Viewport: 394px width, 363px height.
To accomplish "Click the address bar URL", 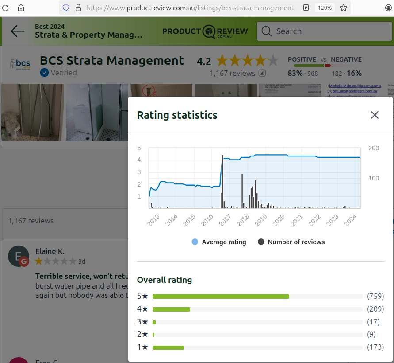I will pos(190,8).
